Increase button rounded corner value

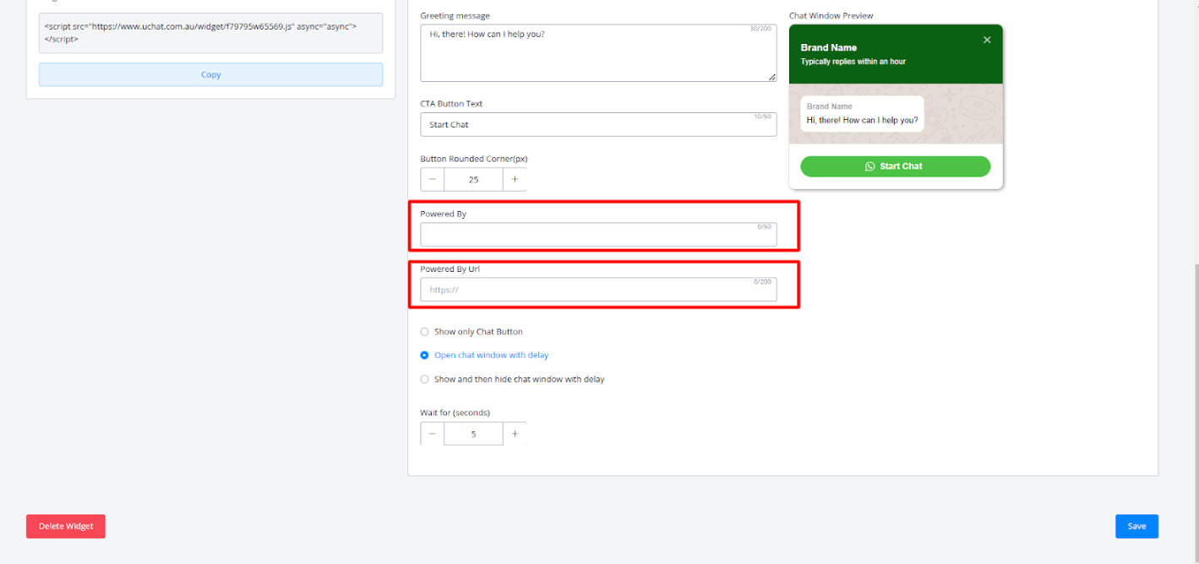(x=515, y=179)
